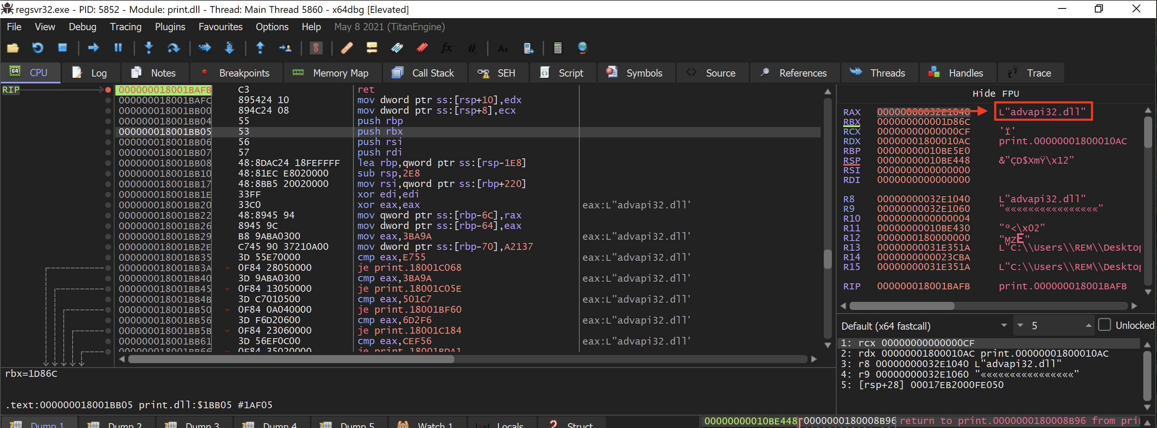Click the disassembly horizontal scrollbar thumb
The width and height of the screenshot is (1157, 428).
[291, 359]
